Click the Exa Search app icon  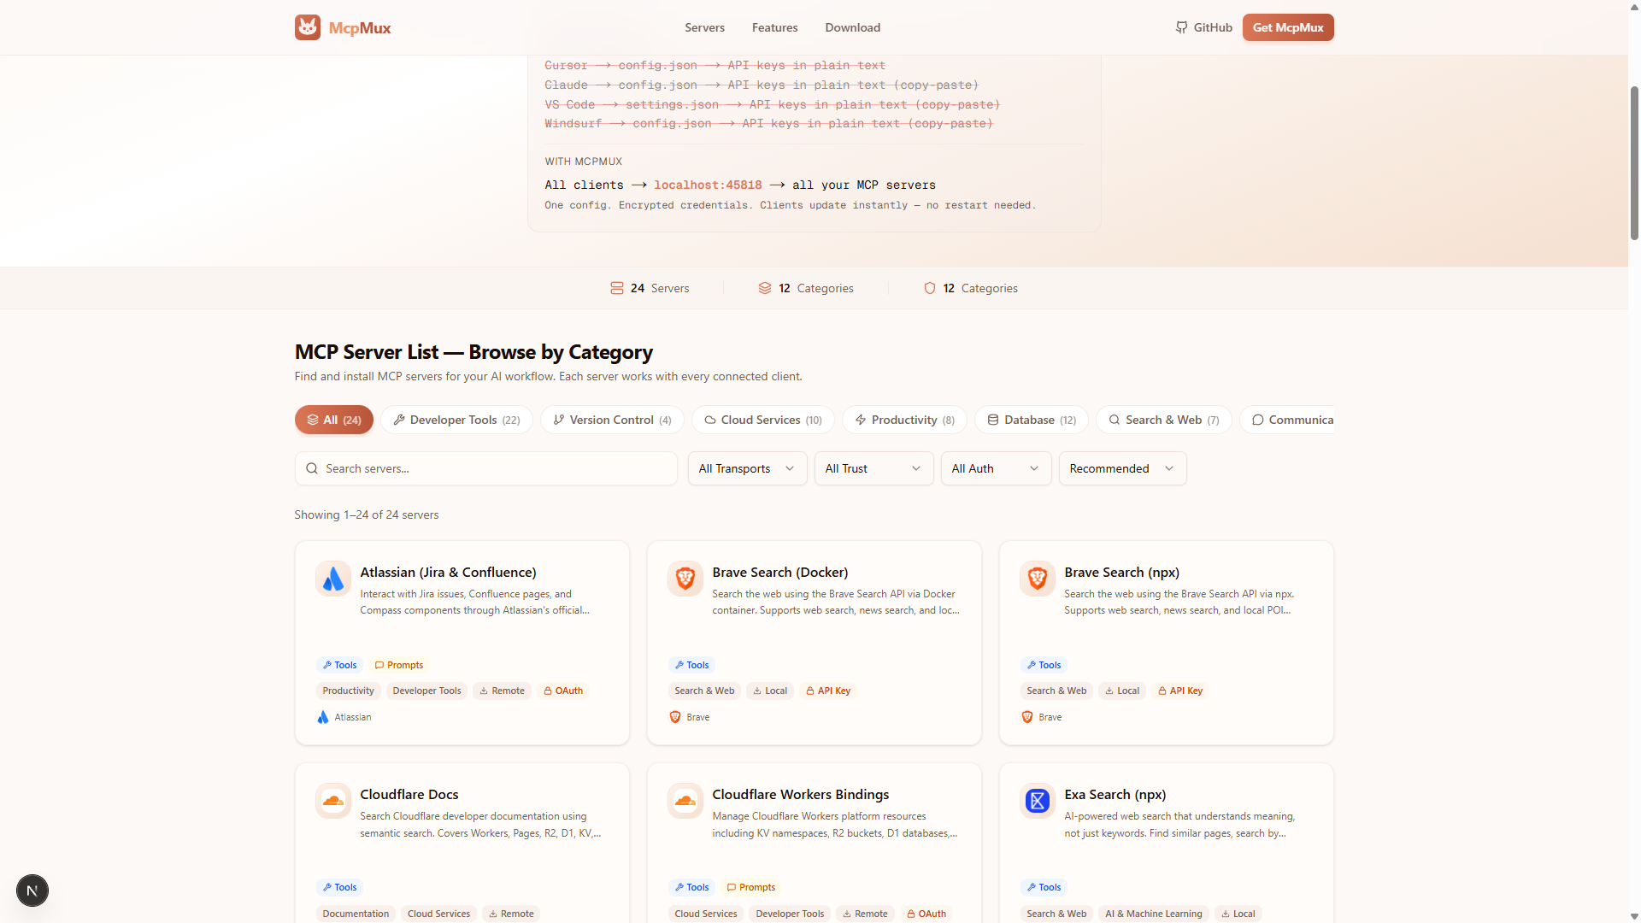pos(1037,801)
